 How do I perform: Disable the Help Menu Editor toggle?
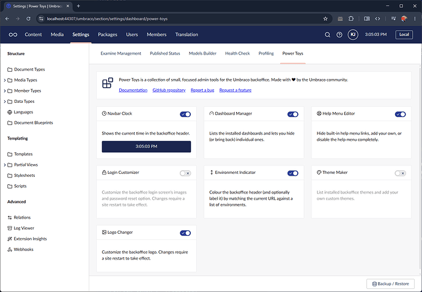pyautogui.click(x=400, y=114)
